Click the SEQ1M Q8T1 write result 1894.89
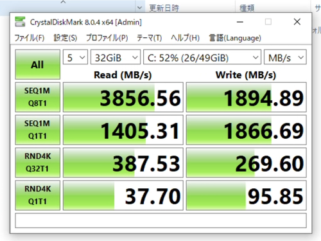The width and height of the screenshot is (321, 241). (x=247, y=97)
